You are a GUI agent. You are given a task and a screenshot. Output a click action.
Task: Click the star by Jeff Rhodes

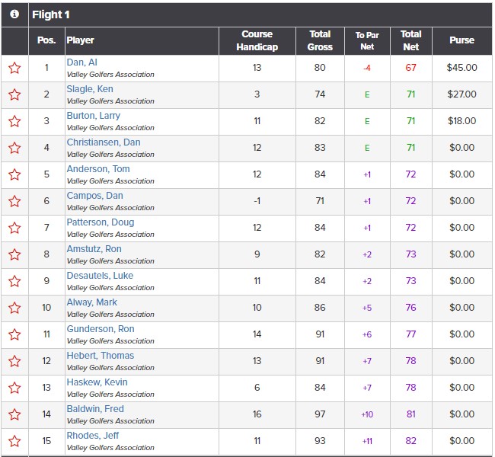[14, 441]
